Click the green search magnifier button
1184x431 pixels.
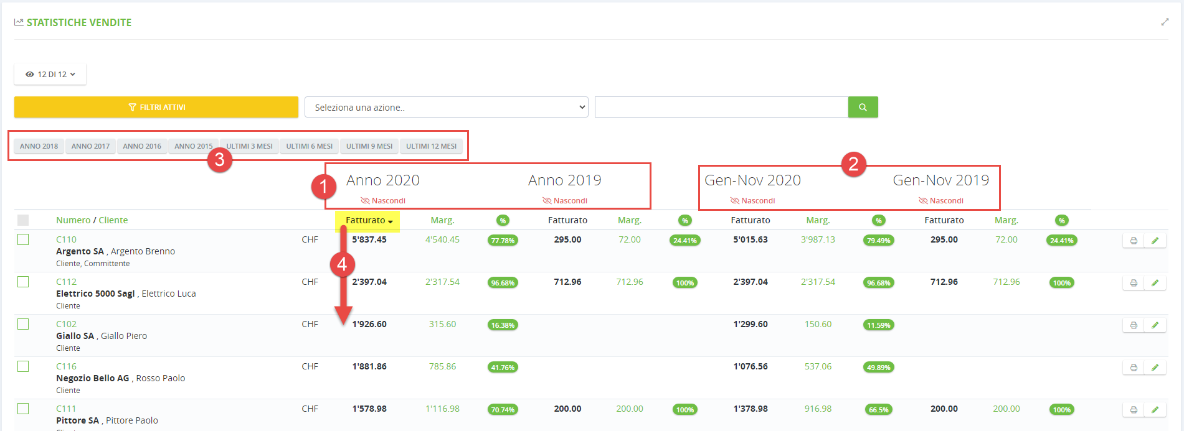[863, 107]
